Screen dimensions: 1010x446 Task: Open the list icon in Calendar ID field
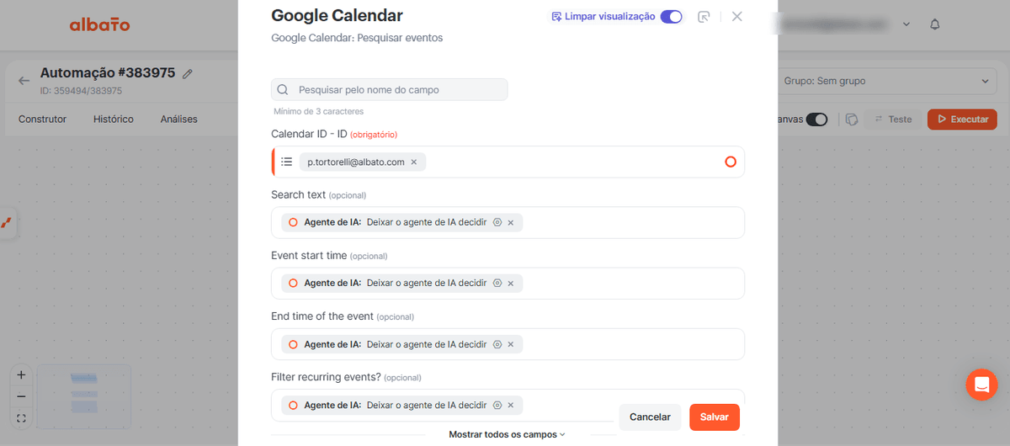coord(286,162)
